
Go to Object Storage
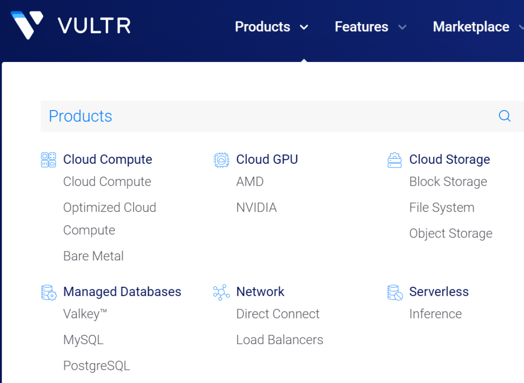click(x=451, y=233)
